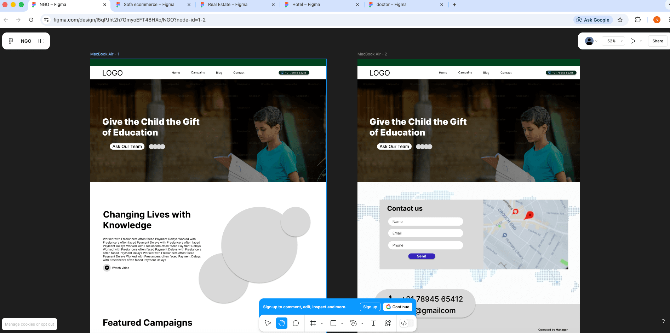This screenshot has height=333, width=670.
Task: Select the Pen tool
Action: 353,323
